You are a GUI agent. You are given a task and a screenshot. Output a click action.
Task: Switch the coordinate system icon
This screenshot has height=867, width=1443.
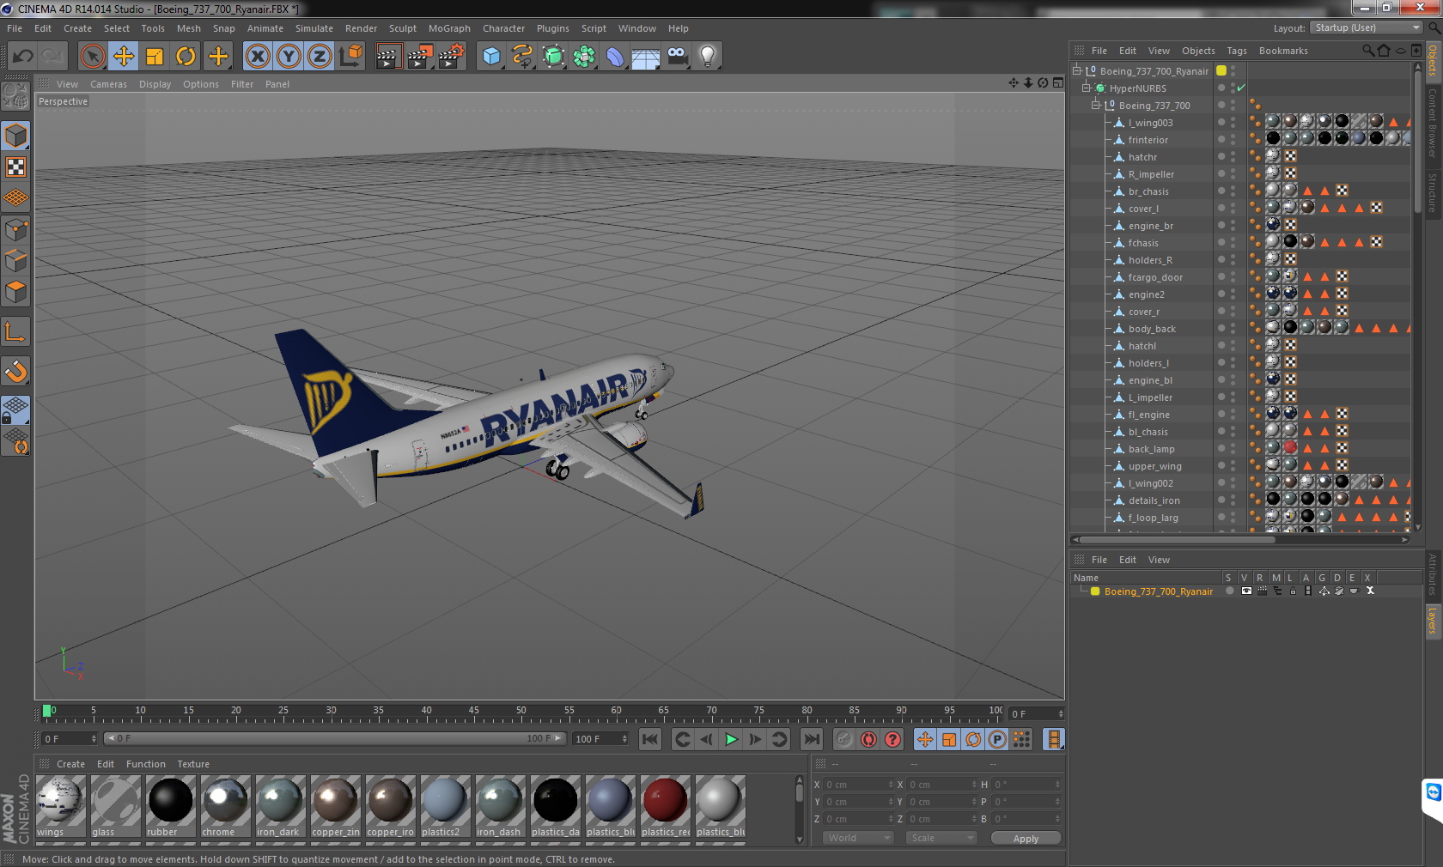[x=350, y=57]
